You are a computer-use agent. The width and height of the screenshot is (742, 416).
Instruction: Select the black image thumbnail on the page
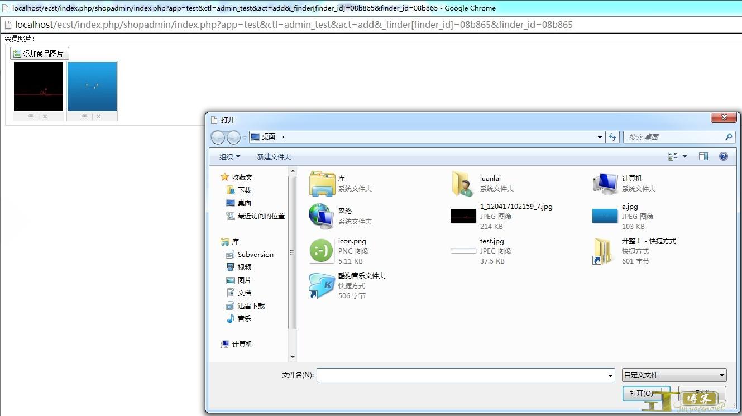click(39, 87)
